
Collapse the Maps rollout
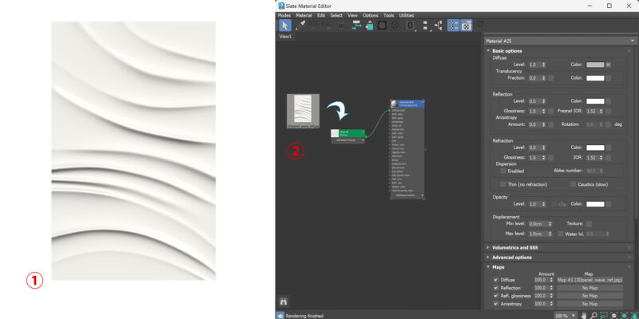(x=488, y=267)
